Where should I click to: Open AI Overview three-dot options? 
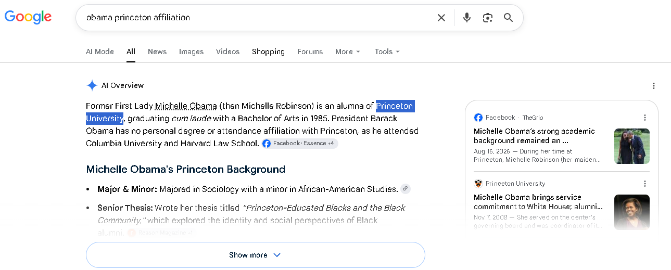654,86
